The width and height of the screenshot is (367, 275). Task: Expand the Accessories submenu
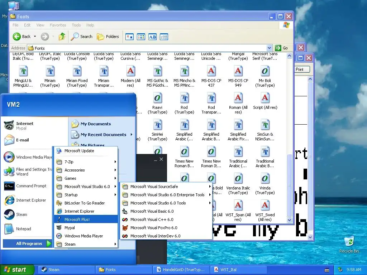coord(86,170)
